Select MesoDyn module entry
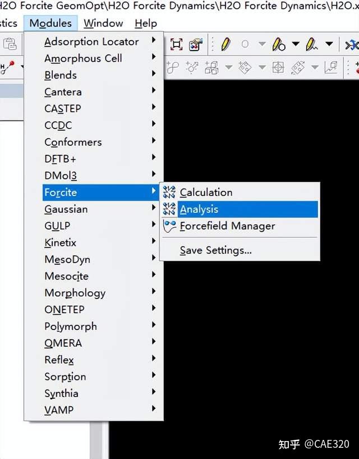 pos(100,259)
